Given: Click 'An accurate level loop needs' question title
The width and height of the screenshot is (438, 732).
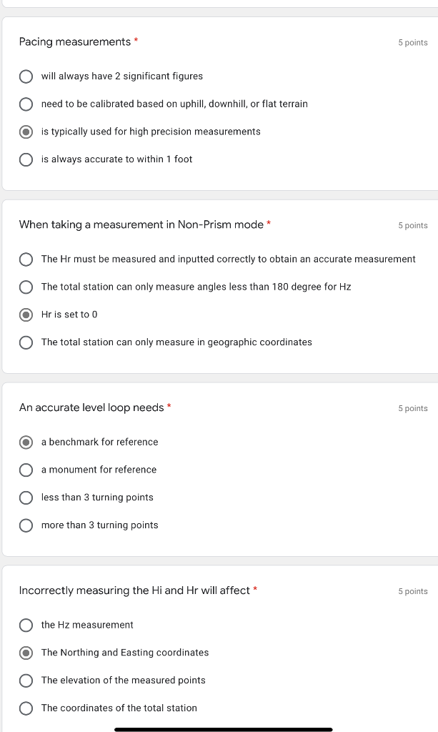Looking at the screenshot, I should tap(91, 407).
